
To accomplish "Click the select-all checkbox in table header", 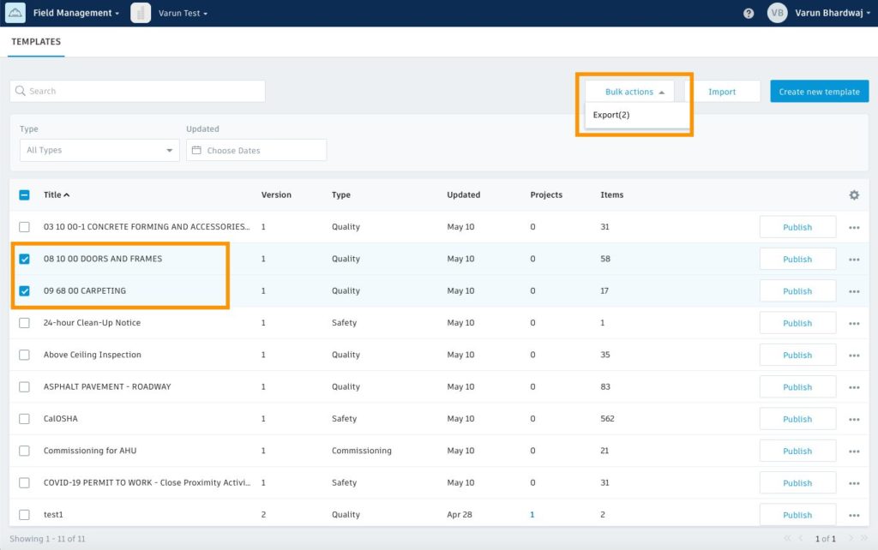I will point(24,194).
